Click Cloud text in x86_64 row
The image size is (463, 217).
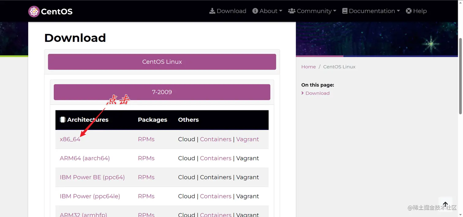186,139
